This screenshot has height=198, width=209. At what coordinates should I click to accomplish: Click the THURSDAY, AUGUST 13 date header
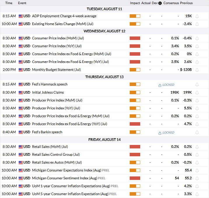[104, 77]
